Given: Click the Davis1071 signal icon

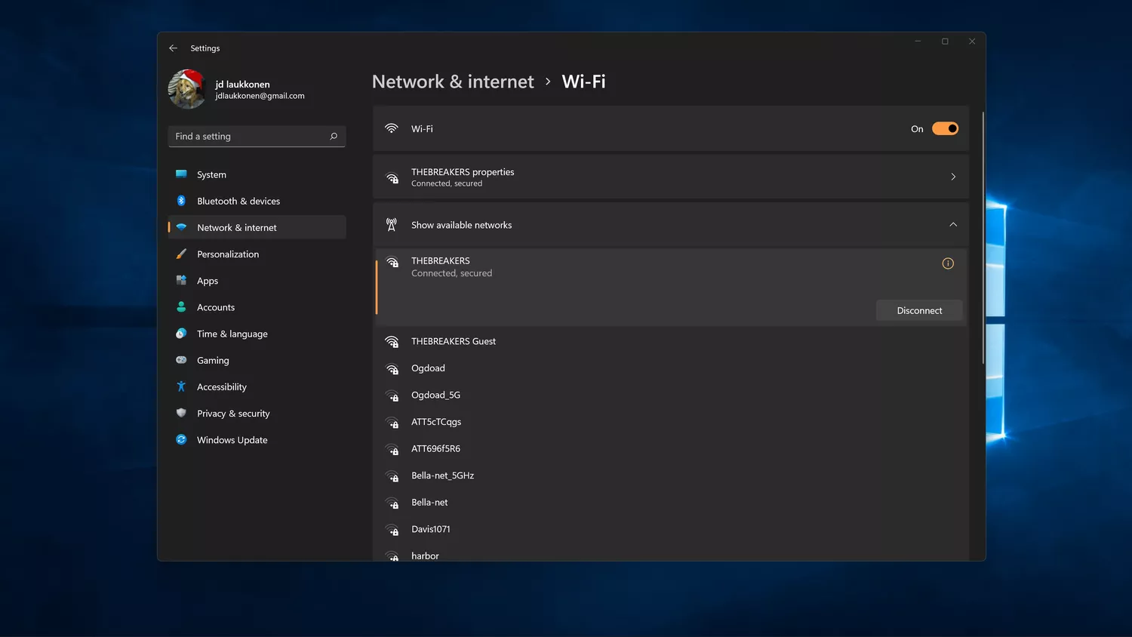Looking at the screenshot, I should (392, 530).
